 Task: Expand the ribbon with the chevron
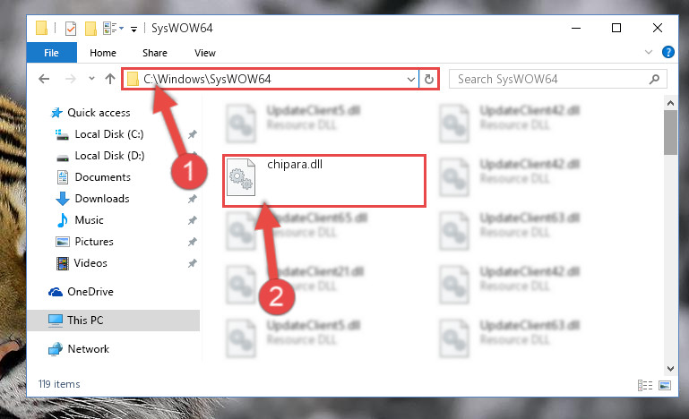point(648,52)
